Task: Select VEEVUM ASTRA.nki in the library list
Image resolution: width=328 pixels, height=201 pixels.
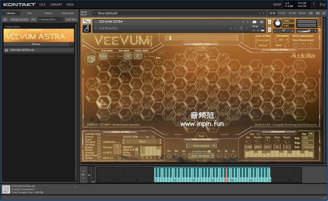Action: 22,50
